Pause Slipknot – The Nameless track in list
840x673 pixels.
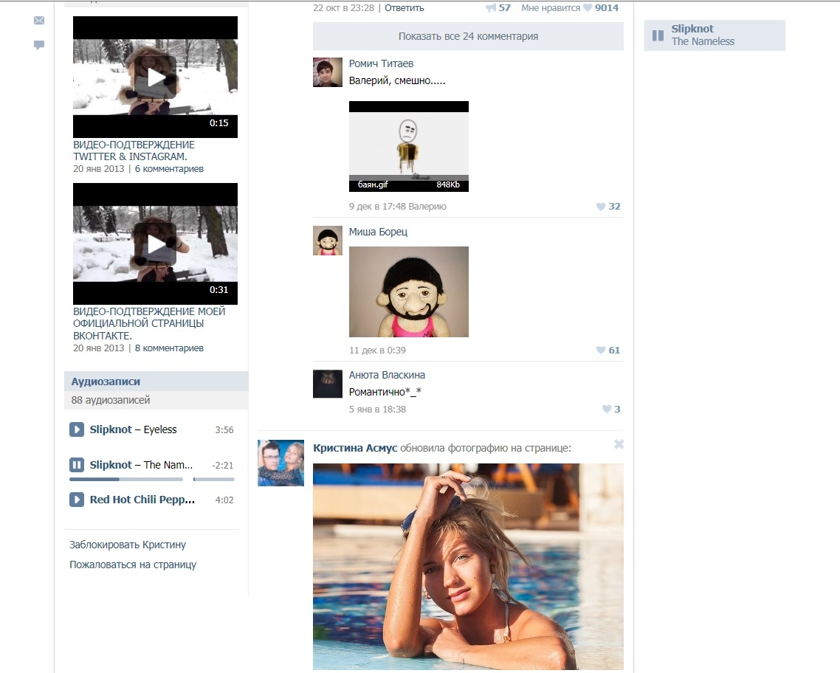click(77, 465)
